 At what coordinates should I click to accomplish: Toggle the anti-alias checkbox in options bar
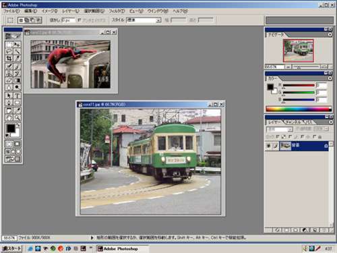coord(80,20)
